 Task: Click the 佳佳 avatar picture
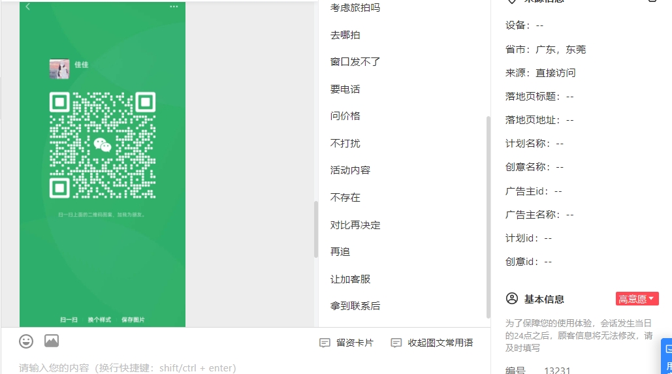pyautogui.click(x=59, y=69)
